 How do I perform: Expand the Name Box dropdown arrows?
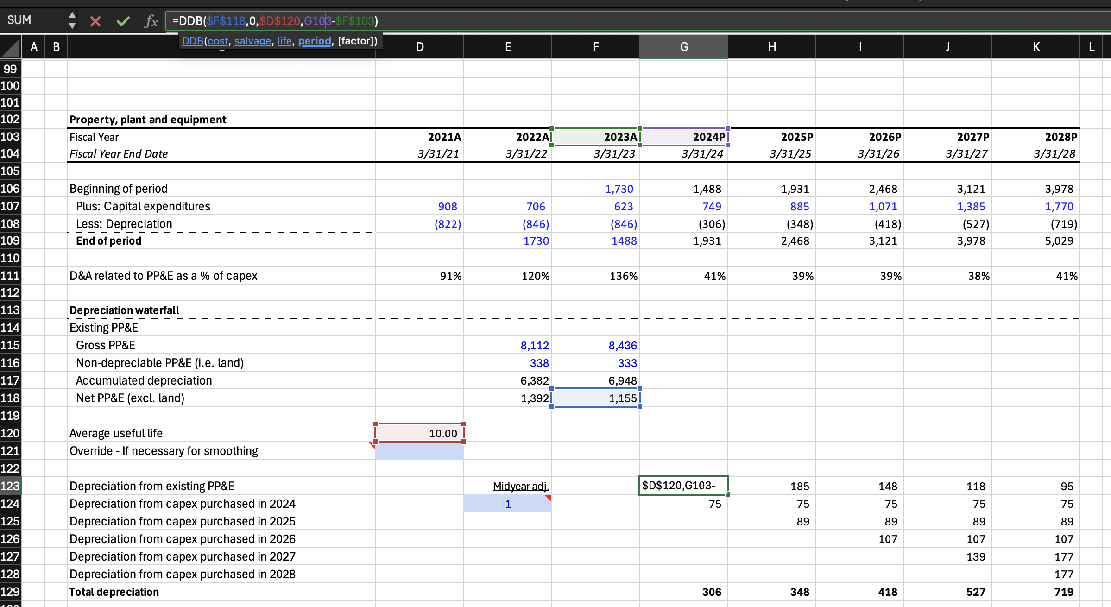pyautogui.click(x=72, y=20)
